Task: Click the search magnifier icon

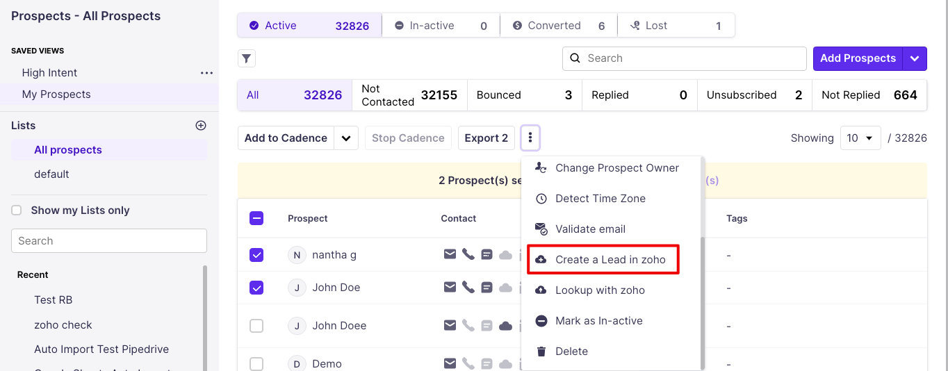Action: click(x=575, y=58)
